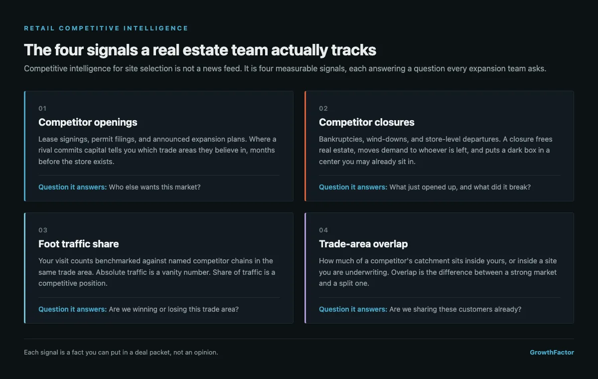Click the 'Competitor openings' card title

click(x=88, y=122)
